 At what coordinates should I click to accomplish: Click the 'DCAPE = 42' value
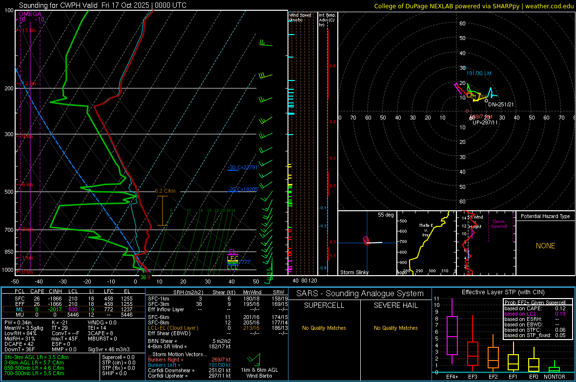(x=19, y=344)
